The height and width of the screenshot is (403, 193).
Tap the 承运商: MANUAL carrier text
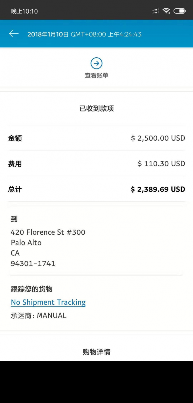39,316
